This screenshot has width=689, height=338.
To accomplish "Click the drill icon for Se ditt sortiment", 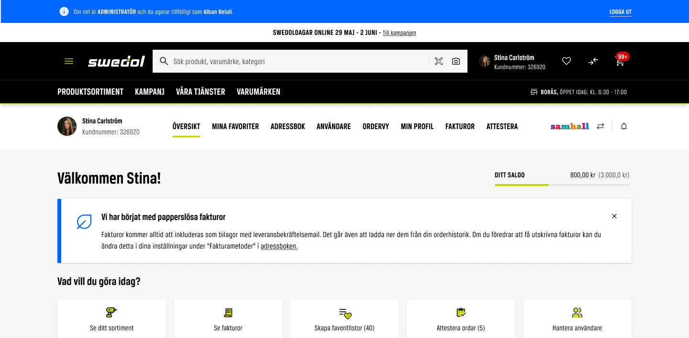I will coord(111,313).
